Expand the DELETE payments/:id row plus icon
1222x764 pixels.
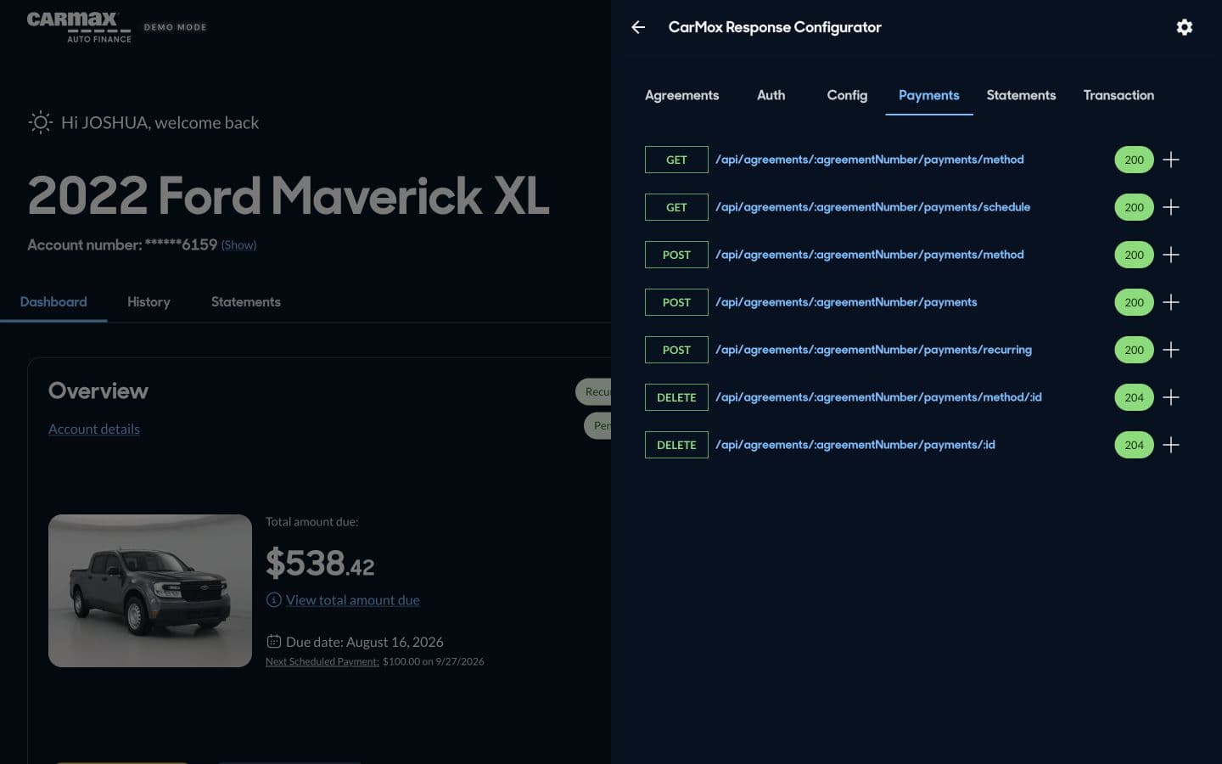point(1171,445)
